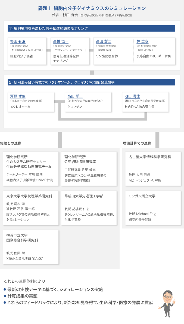184x324 pixels.
Task: Click the bullet 計算成果の実証
Action: coord(23,296)
